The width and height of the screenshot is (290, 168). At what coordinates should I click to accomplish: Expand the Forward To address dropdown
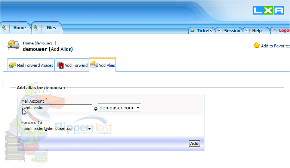coord(57,128)
